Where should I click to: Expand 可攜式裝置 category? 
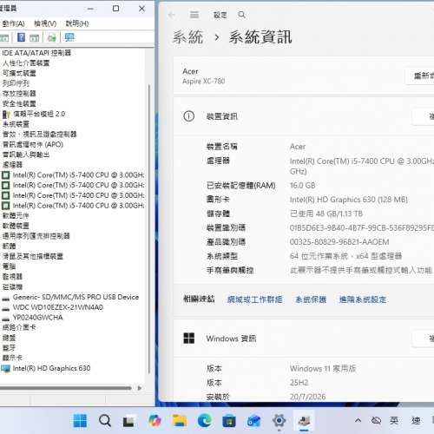[x=19, y=73]
